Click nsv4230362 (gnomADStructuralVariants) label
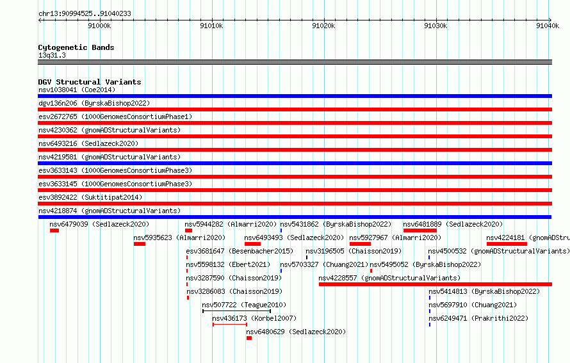Screen dimensions: 570x363 [x=110, y=130]
